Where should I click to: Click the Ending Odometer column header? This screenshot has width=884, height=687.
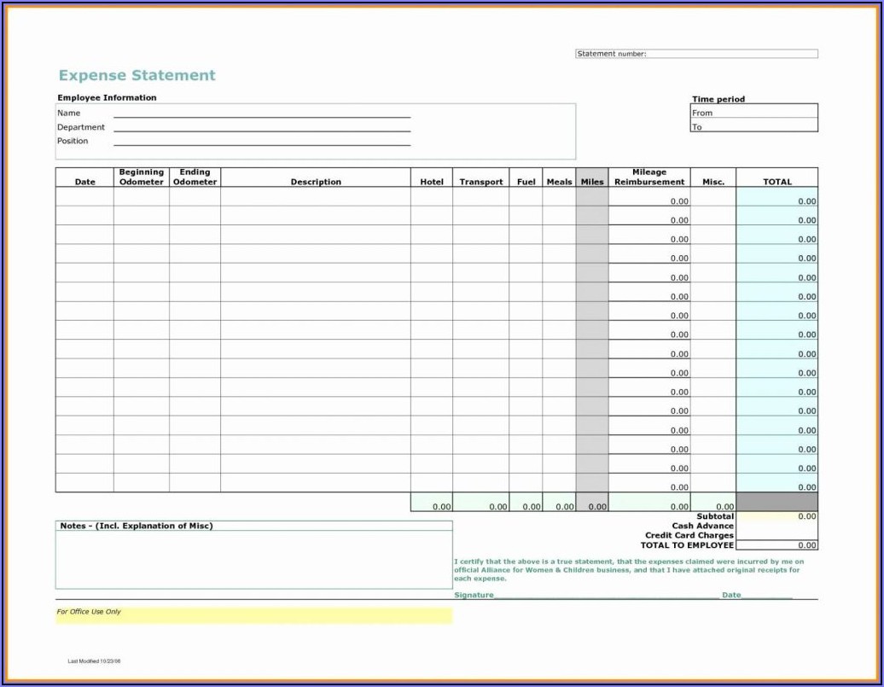(195, 178)
